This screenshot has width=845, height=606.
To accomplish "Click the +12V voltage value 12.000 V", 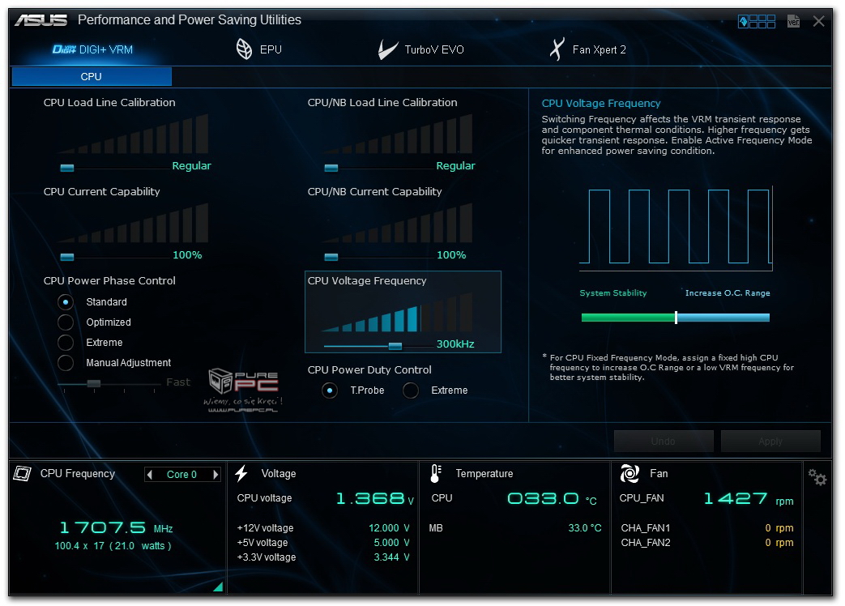I will click(x=389, y=528).
